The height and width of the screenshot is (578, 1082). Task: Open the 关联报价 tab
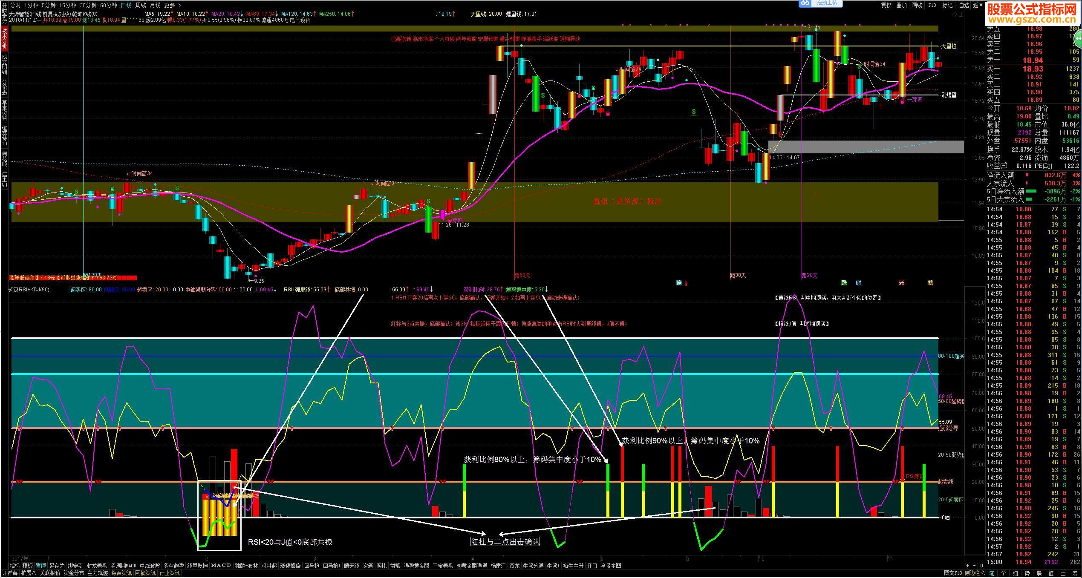(50, 573)
